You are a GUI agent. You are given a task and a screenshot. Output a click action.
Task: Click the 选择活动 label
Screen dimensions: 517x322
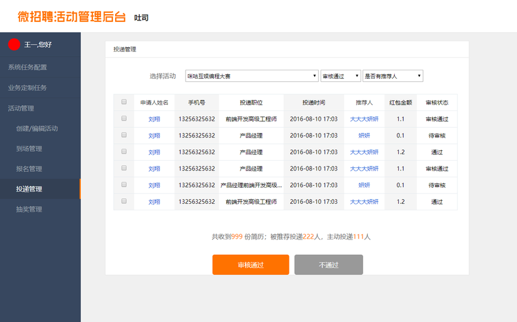coord(163,76)
